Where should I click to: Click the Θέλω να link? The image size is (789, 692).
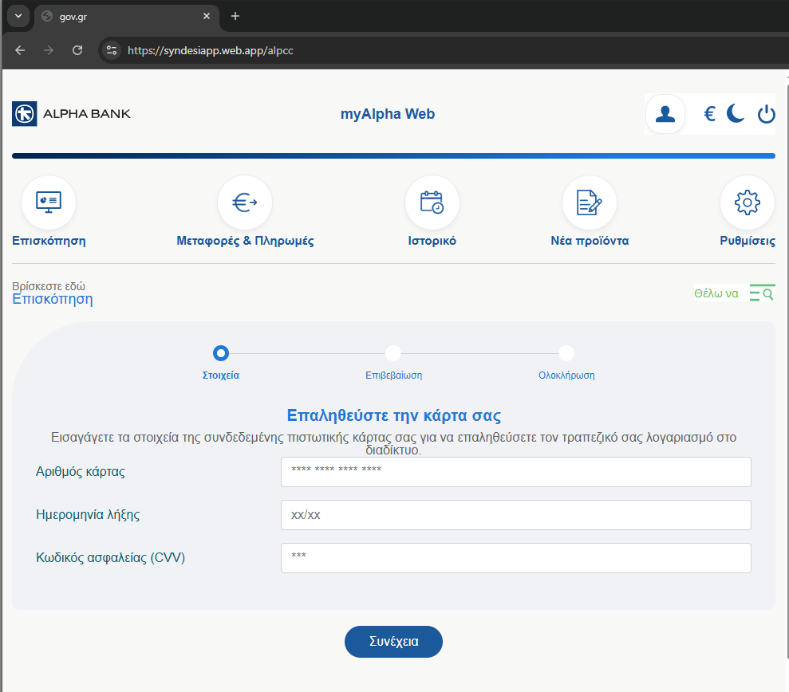716,293
